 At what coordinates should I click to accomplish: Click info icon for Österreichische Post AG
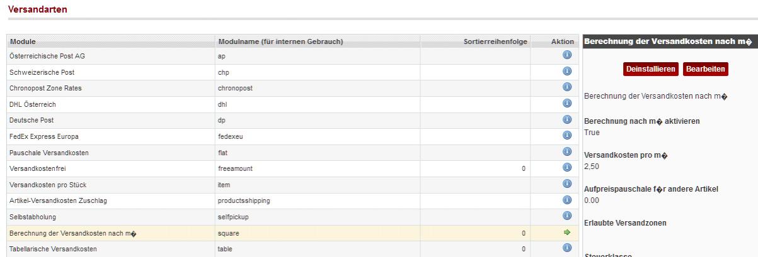tap(566, 55)
